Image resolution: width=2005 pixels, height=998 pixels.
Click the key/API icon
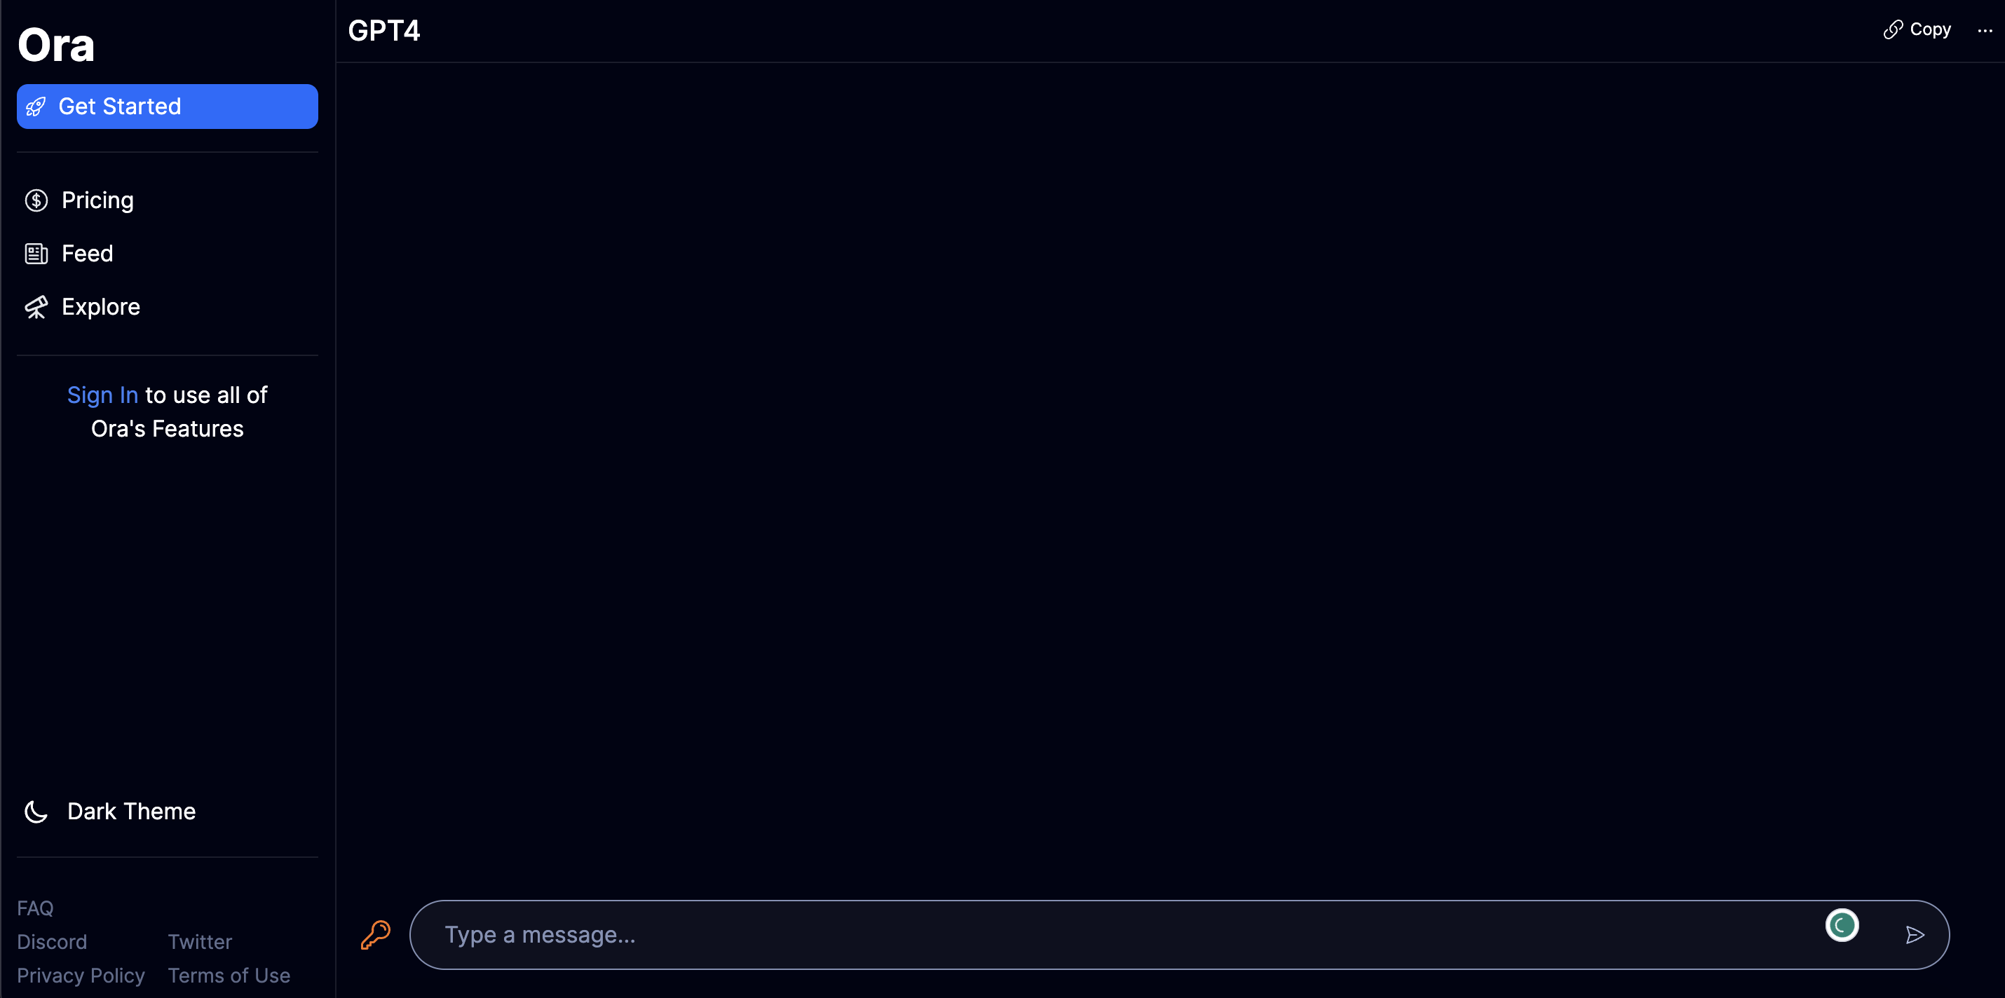(x=376, y=936)
